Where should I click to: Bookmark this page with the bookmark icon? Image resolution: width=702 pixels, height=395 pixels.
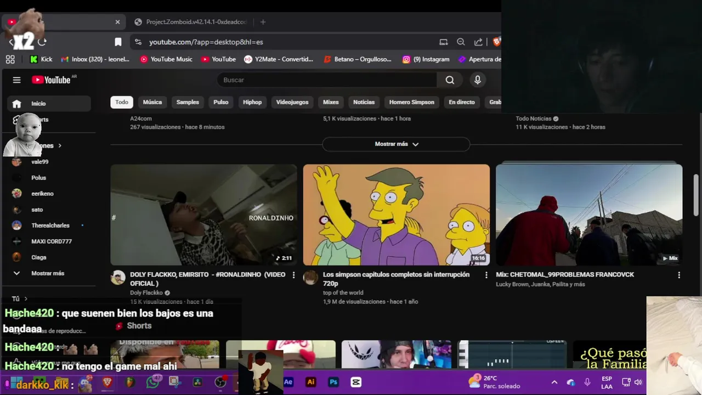pyautogui.click(x=118, y=42)
